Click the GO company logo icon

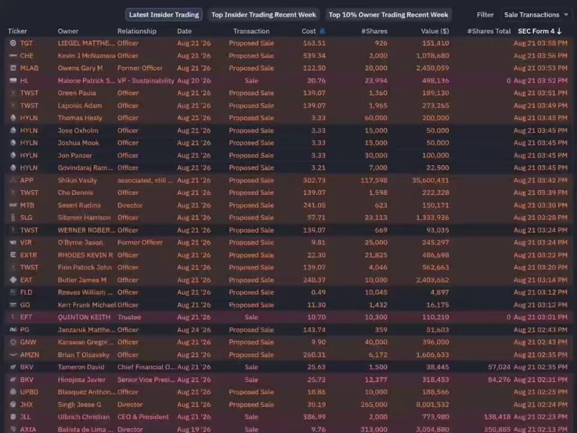coord(13,305)
